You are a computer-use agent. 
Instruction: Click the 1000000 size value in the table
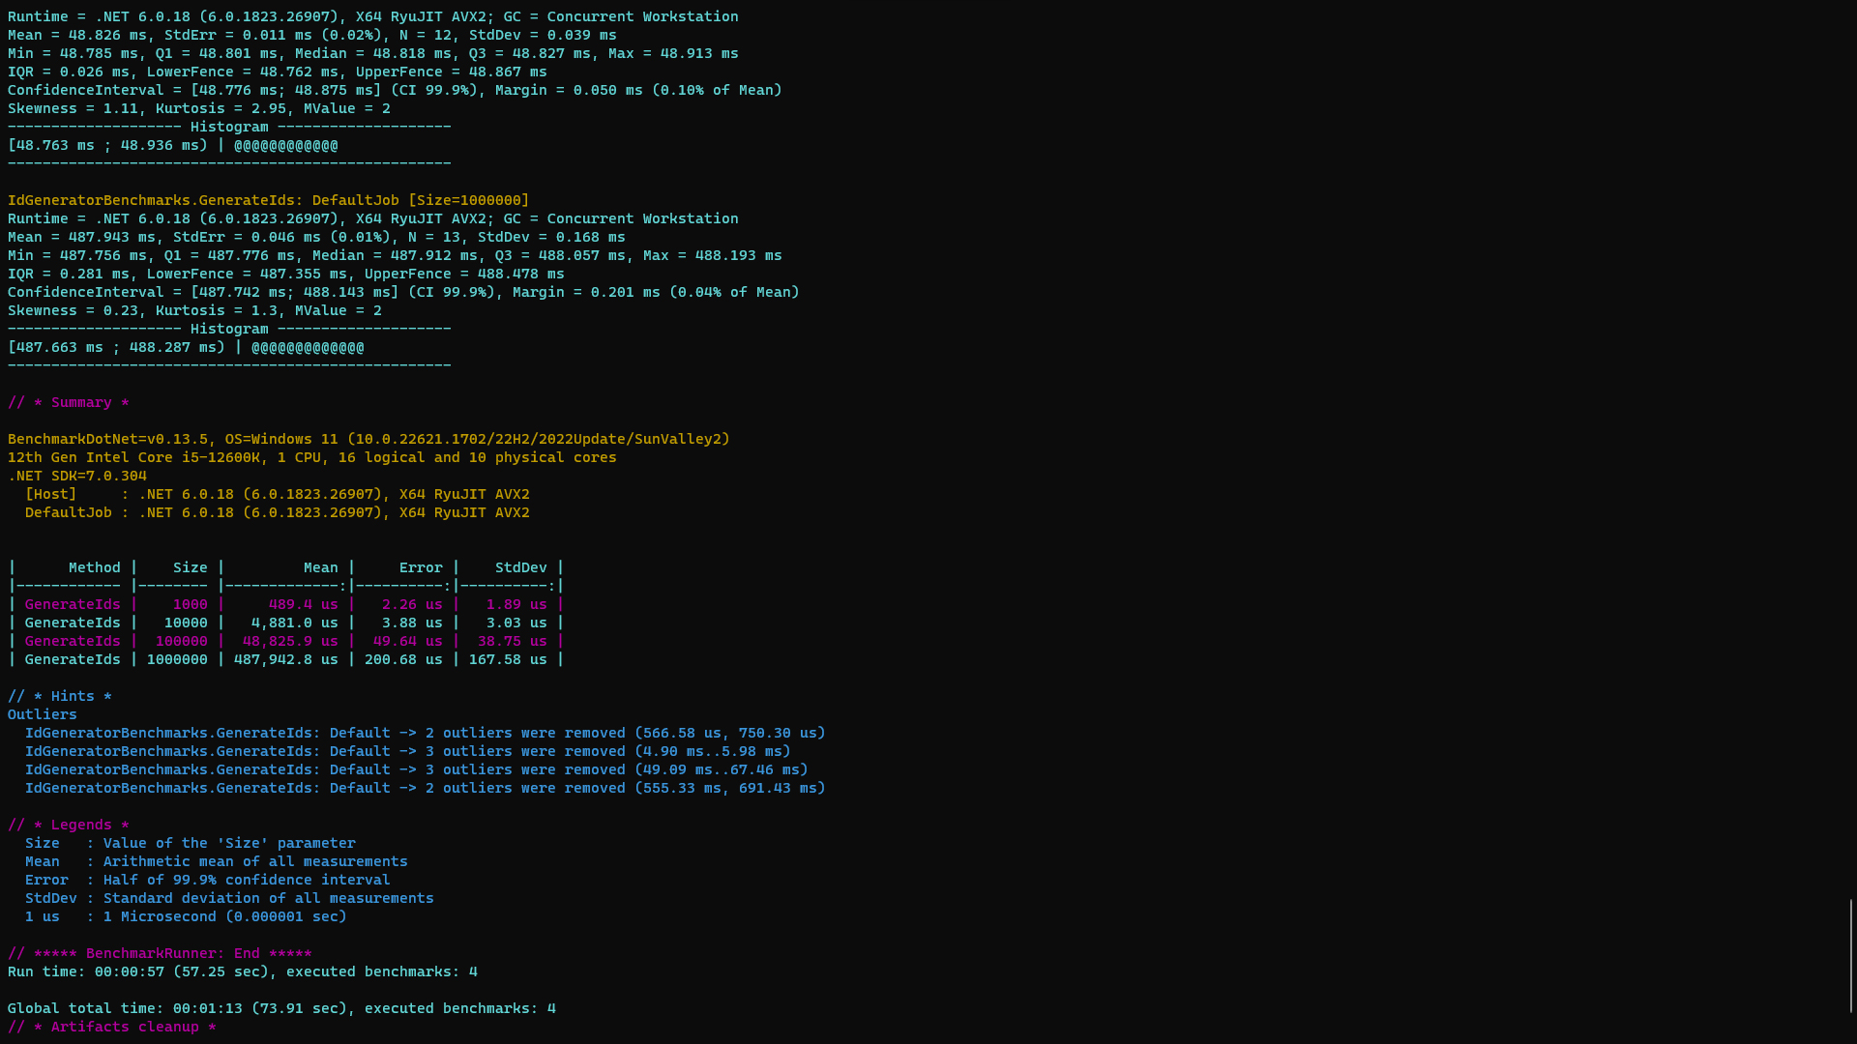pos(177,659)
